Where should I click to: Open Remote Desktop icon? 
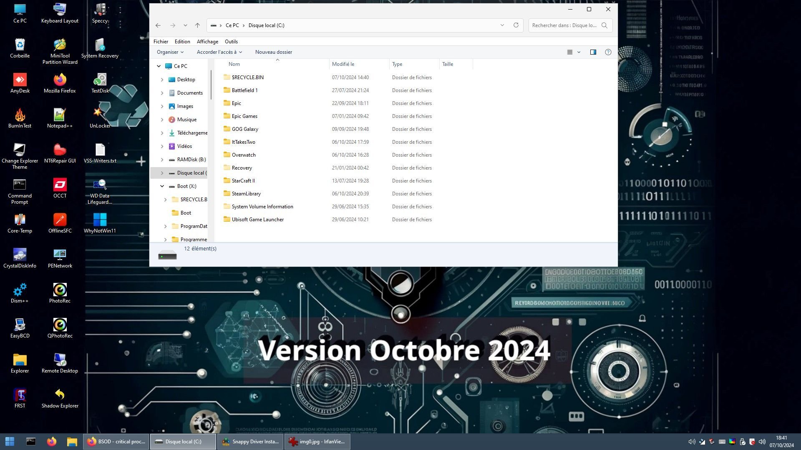pos(60,363)
